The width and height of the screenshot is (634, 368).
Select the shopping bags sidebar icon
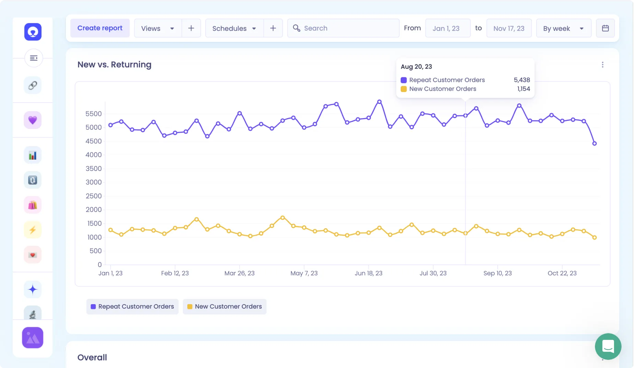pyautogui.click(x=32, y=205)
